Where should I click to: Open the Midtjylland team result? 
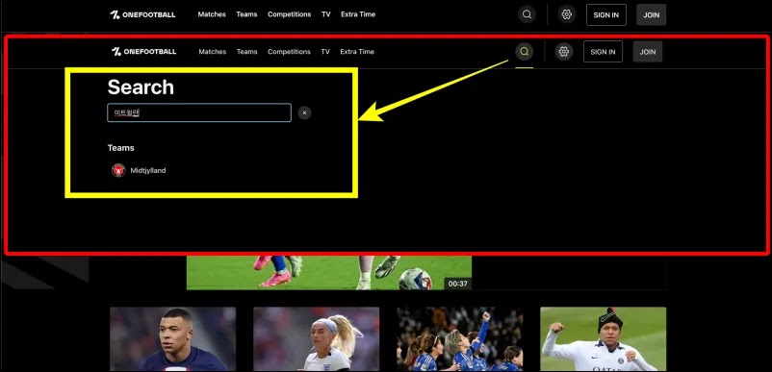(139, 170)
